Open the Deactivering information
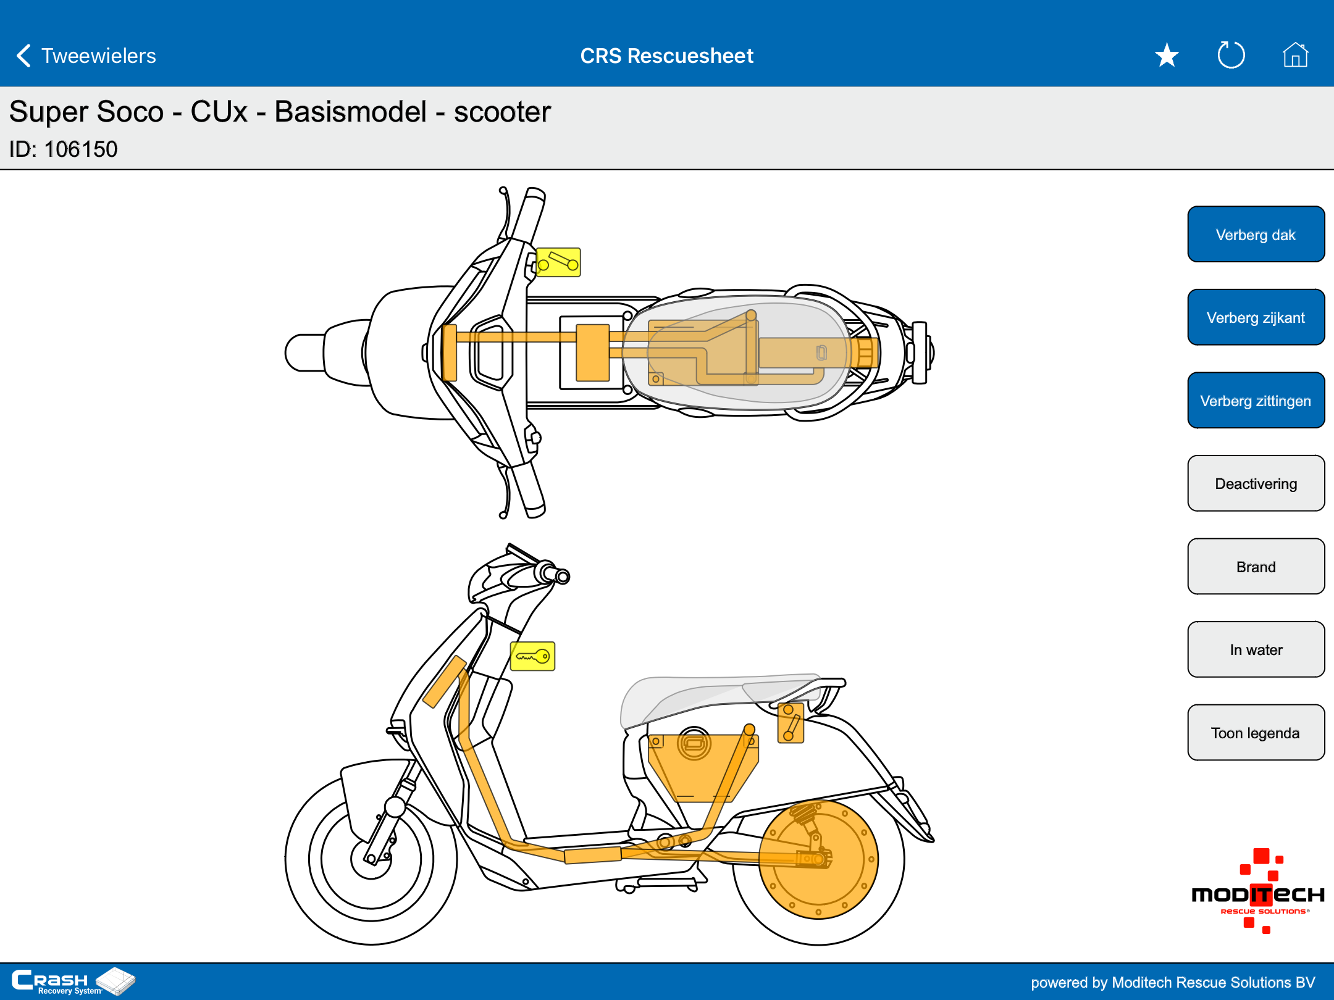Image resolution: width=1334 pixels, height=1000 pixels. coord(1256,483)
